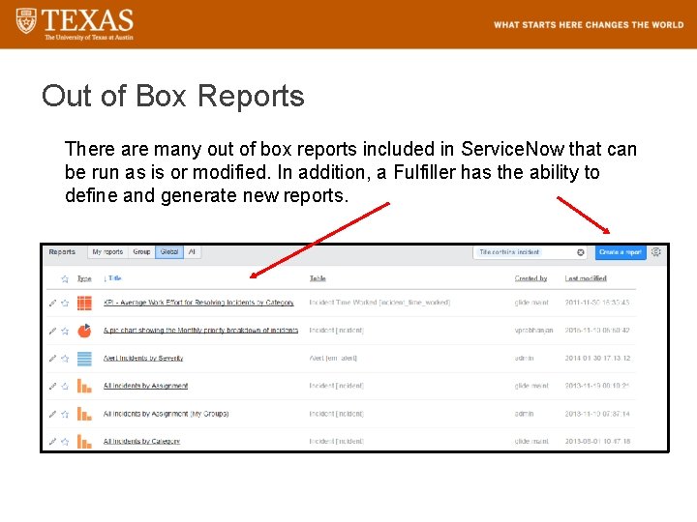
Task: Select the Global tab
Action: pyautogui.click(x=168, y=252)
